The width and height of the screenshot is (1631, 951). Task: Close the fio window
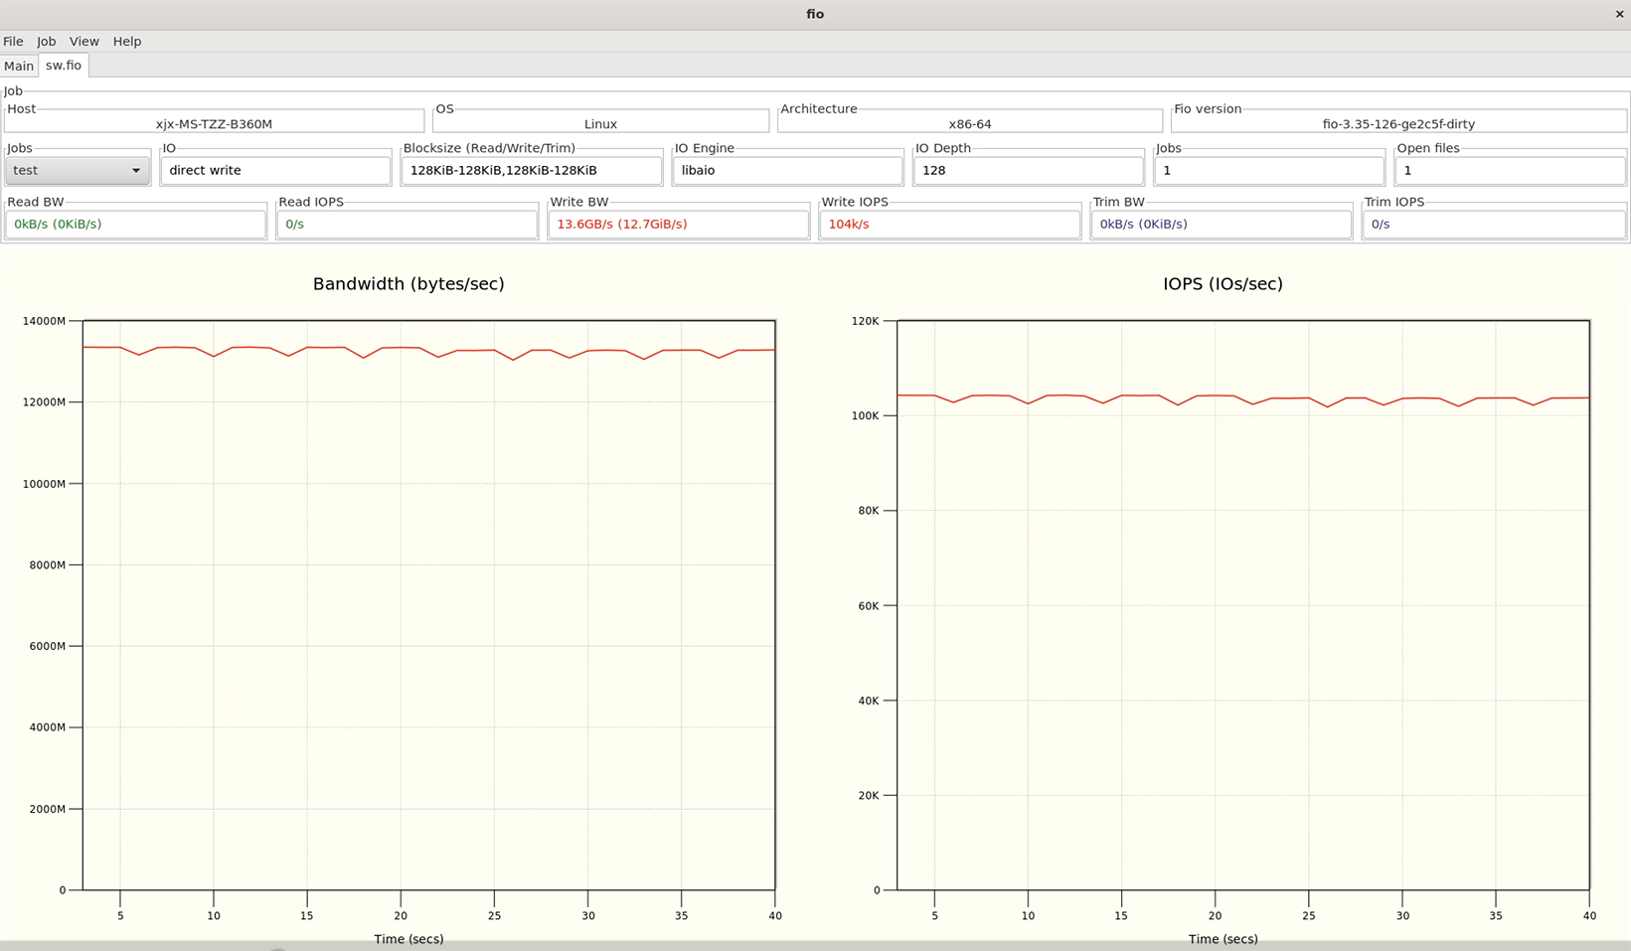click(1619, 14)
